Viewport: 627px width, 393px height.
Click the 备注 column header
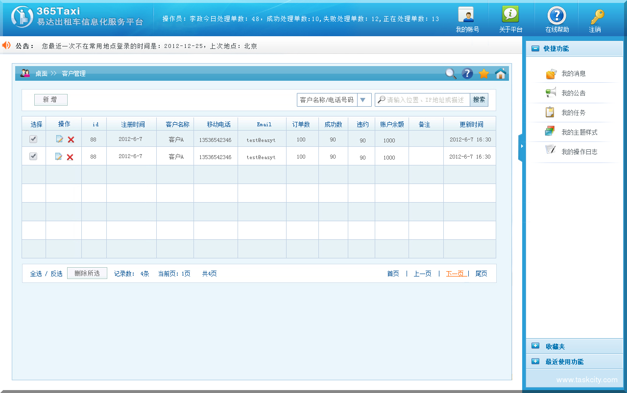pyautogui.click(x=424, y=124)
